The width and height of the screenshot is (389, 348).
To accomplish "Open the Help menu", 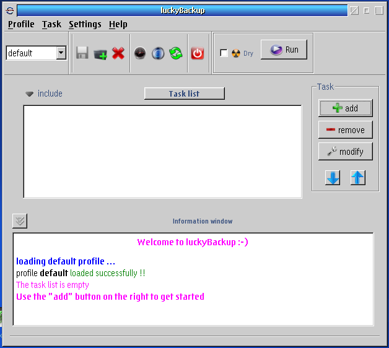I will coord(118,24).
